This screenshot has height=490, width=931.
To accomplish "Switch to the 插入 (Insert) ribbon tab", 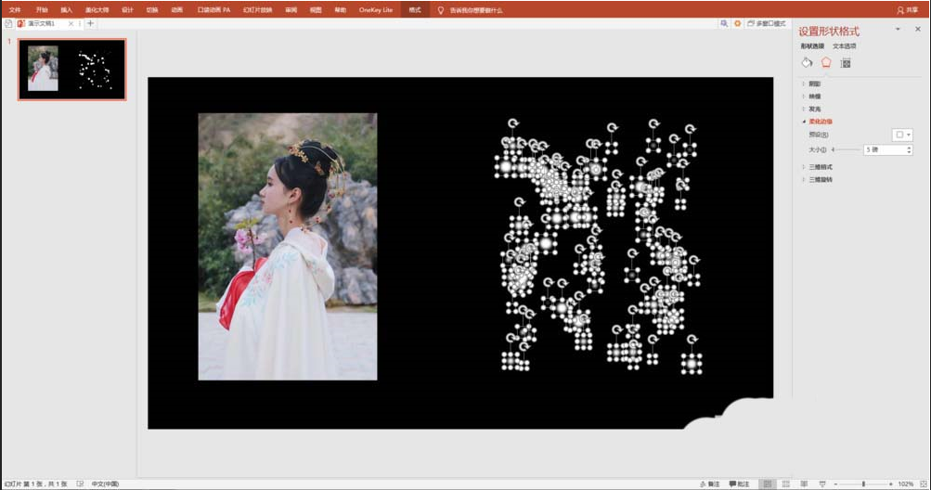I will [x=67, y=10].
